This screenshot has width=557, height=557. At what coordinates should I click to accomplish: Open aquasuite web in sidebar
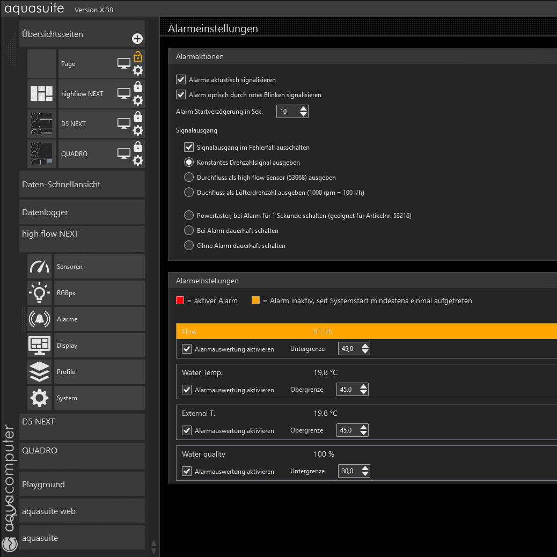click(82, 511)
